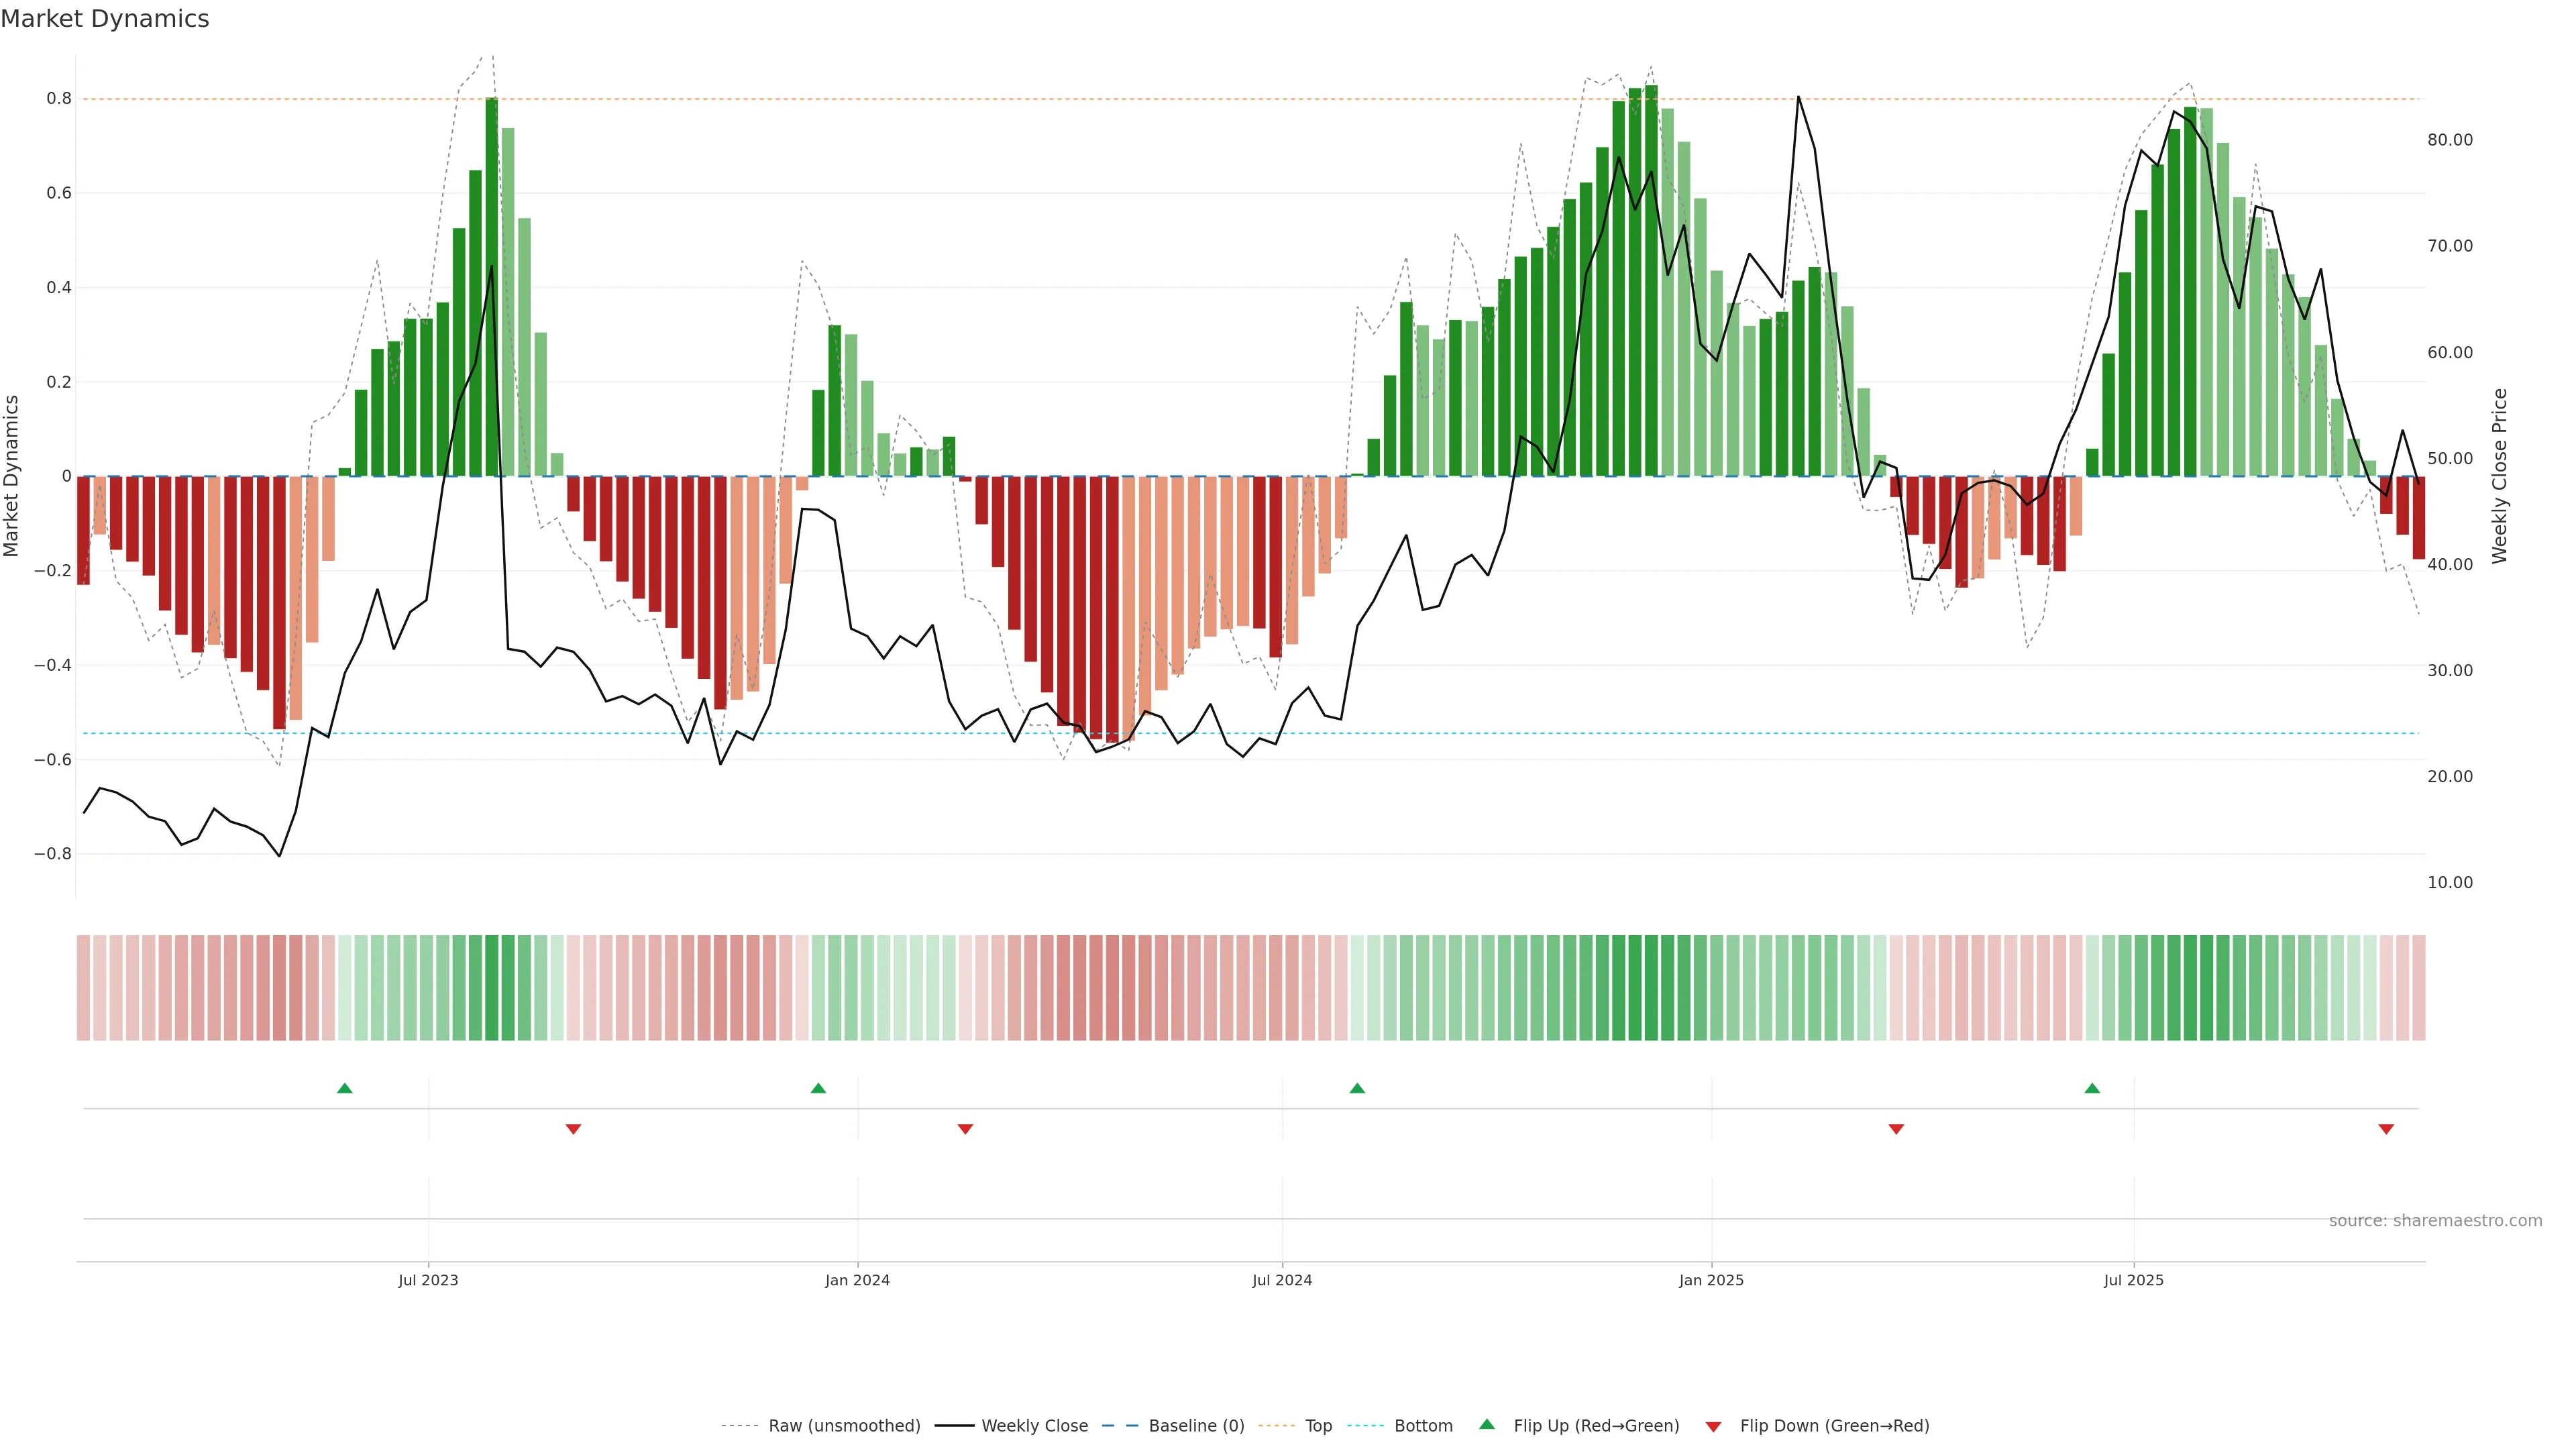Click the source: sharemaestro.com text
This screenshot has height=1449, width=2576.
point(2435,1221)
